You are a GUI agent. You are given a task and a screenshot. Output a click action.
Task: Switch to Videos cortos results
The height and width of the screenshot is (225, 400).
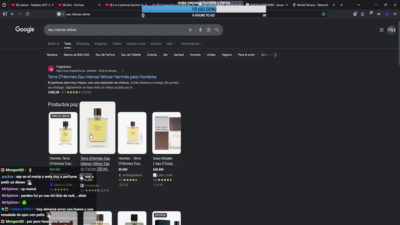coord(136,44)
